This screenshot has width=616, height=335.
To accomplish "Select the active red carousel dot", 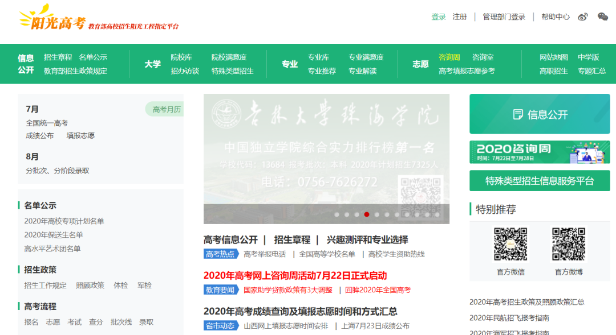I will tap(367, 214).
